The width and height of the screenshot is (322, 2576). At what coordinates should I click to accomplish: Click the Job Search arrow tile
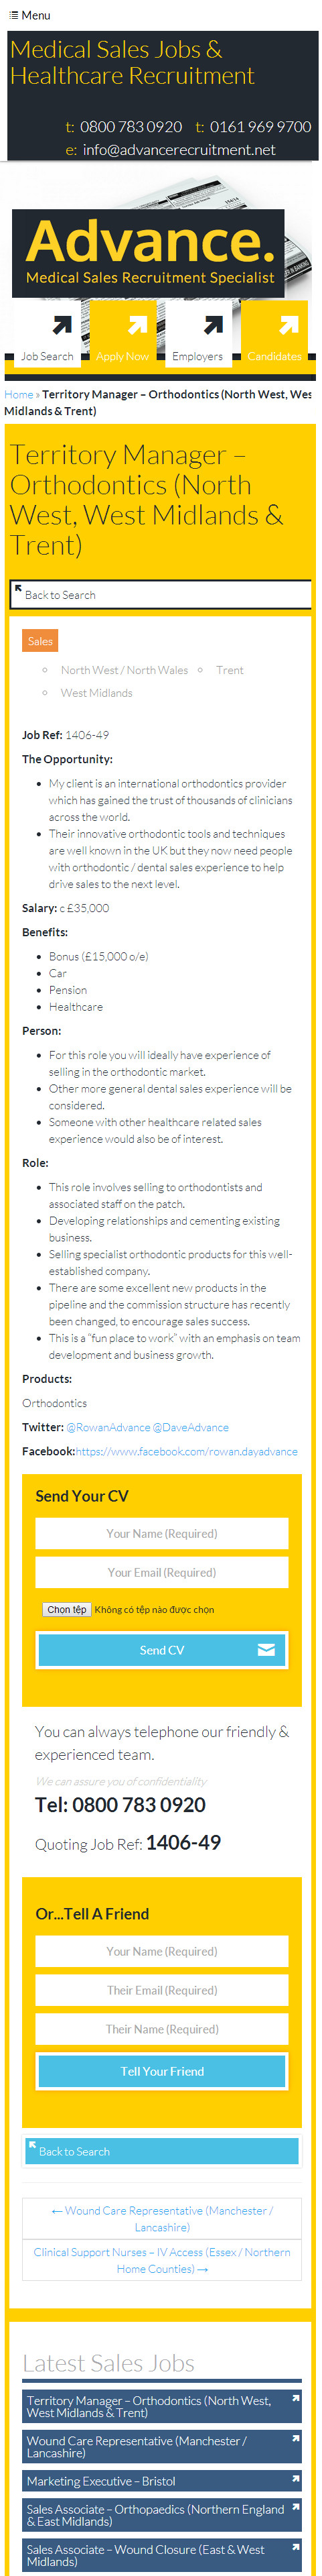(47, 334)
